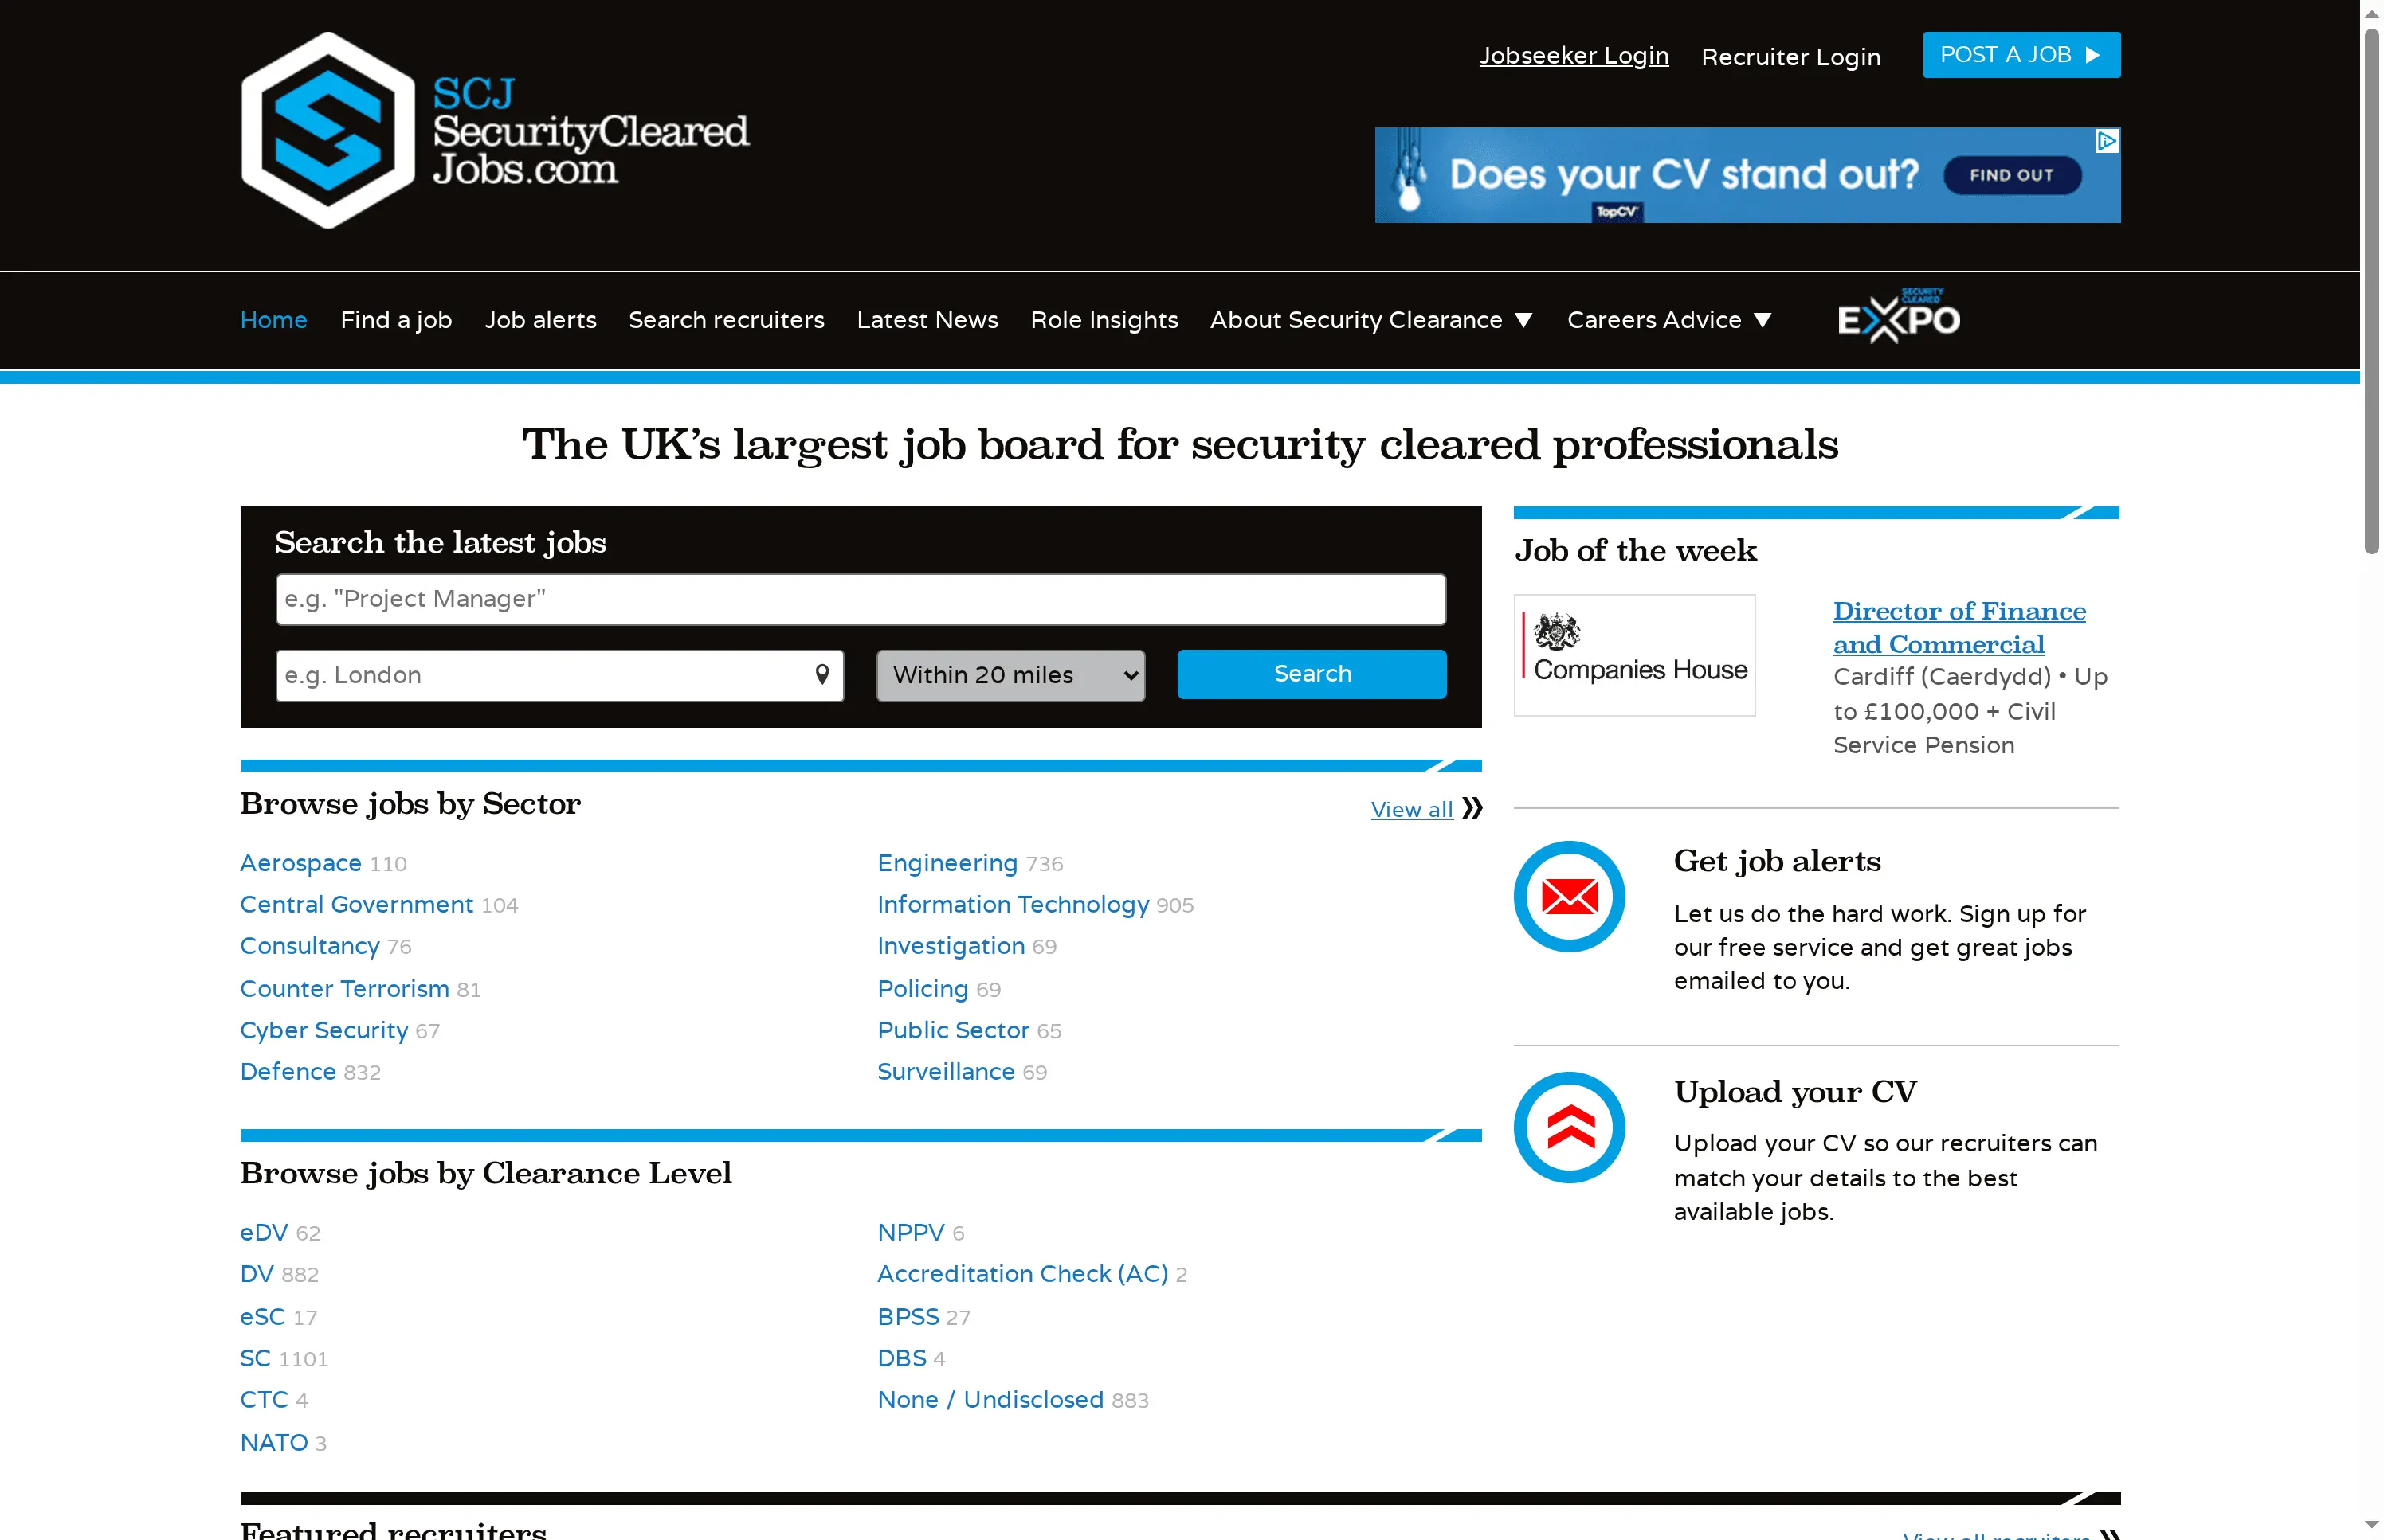View CTC clearance level jobs
This screenshot has width=2384, height=1540.
[264, 1400]
